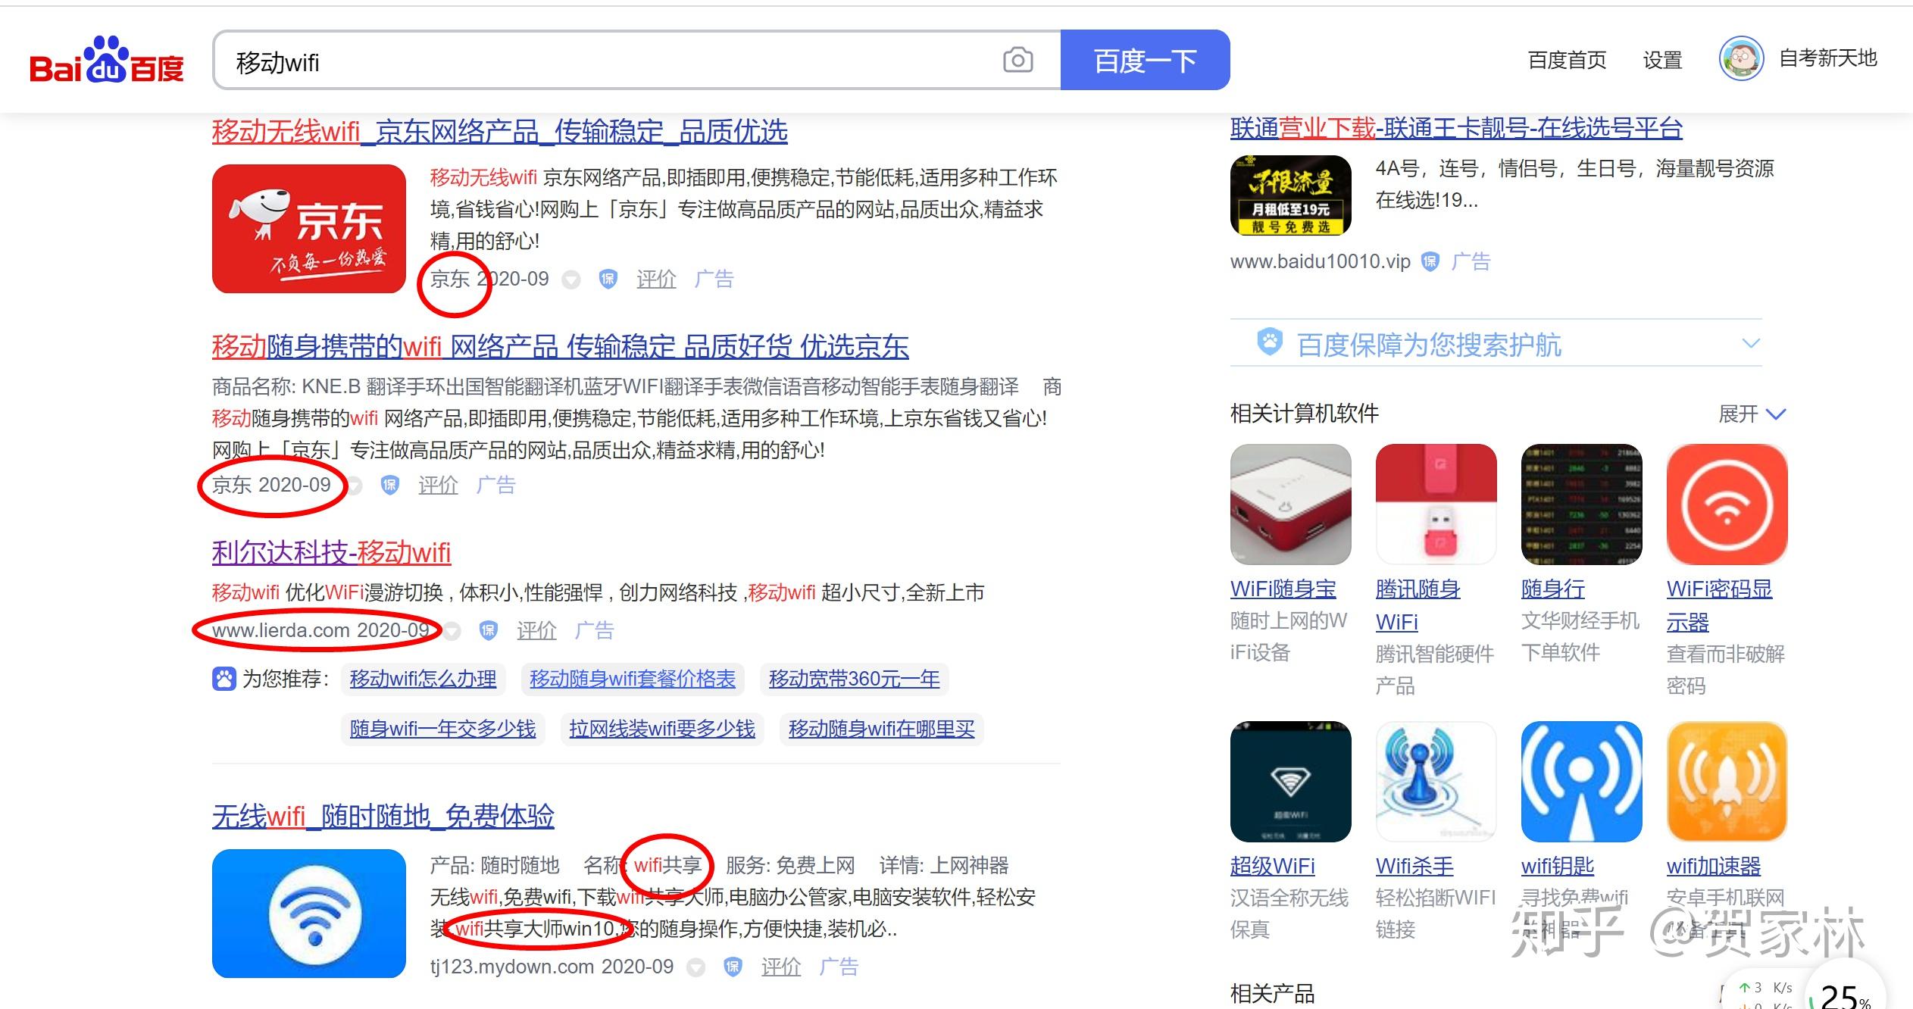Viewport: 1913px width, 1009px height.
Task: Click the Baidu paw icon beside 为您推荐
Action: pyautogui.click(x=224, y=679)
